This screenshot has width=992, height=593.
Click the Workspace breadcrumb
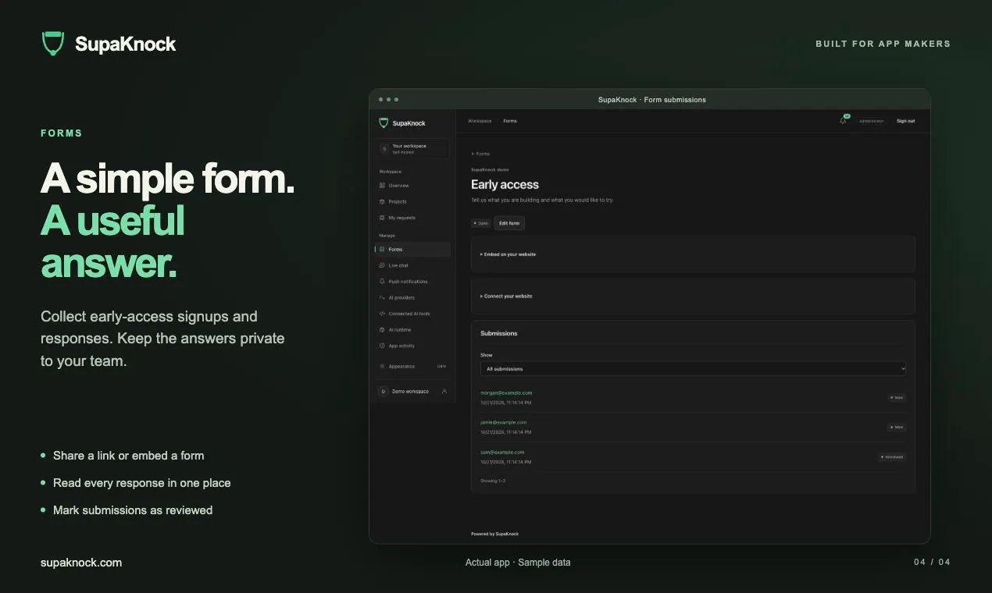click(480, 121)
